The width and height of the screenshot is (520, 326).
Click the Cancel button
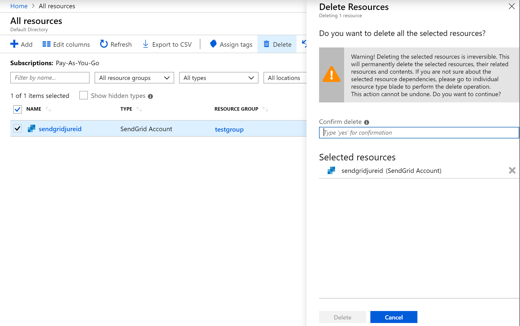coord(394,317)
